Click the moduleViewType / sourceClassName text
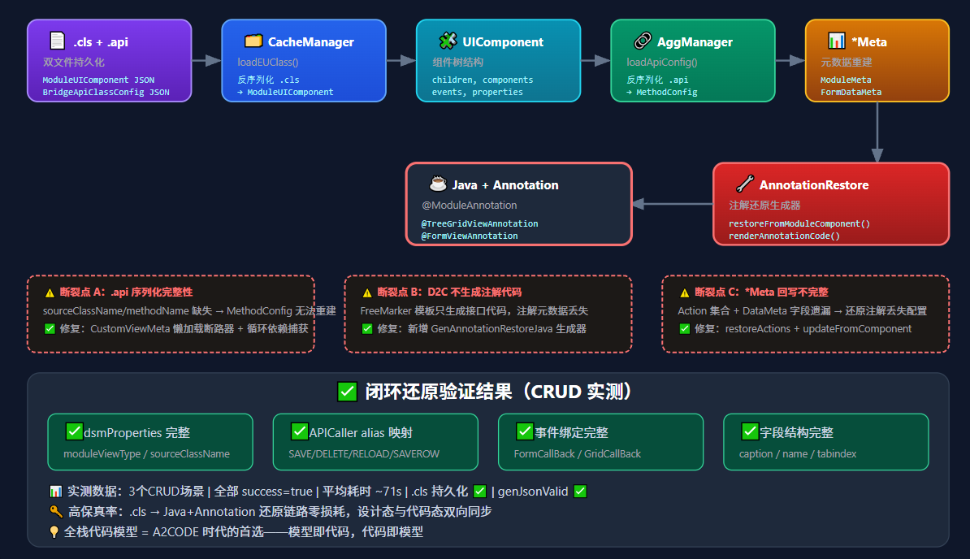The width and height of the screenshot is (970, 559). point(146,454)
